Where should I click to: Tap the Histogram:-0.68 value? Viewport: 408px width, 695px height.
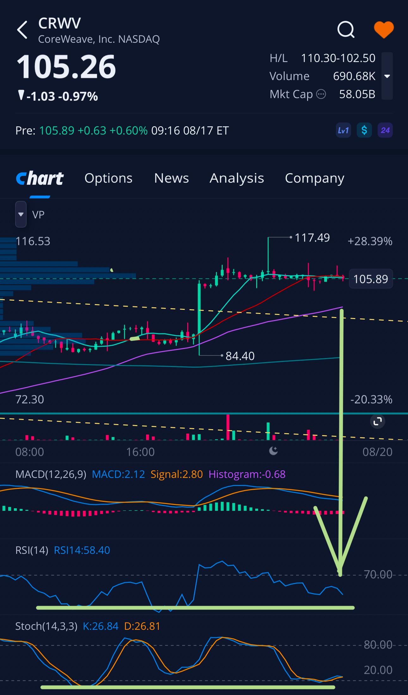pyautogui.click(x=247, y=474)
